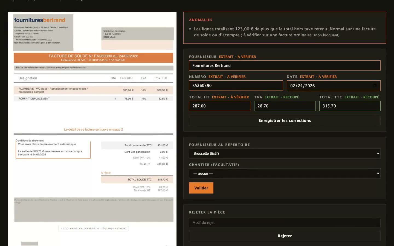Reject the document with the Rejeter button
394x246 pixels.
(285, 236)
